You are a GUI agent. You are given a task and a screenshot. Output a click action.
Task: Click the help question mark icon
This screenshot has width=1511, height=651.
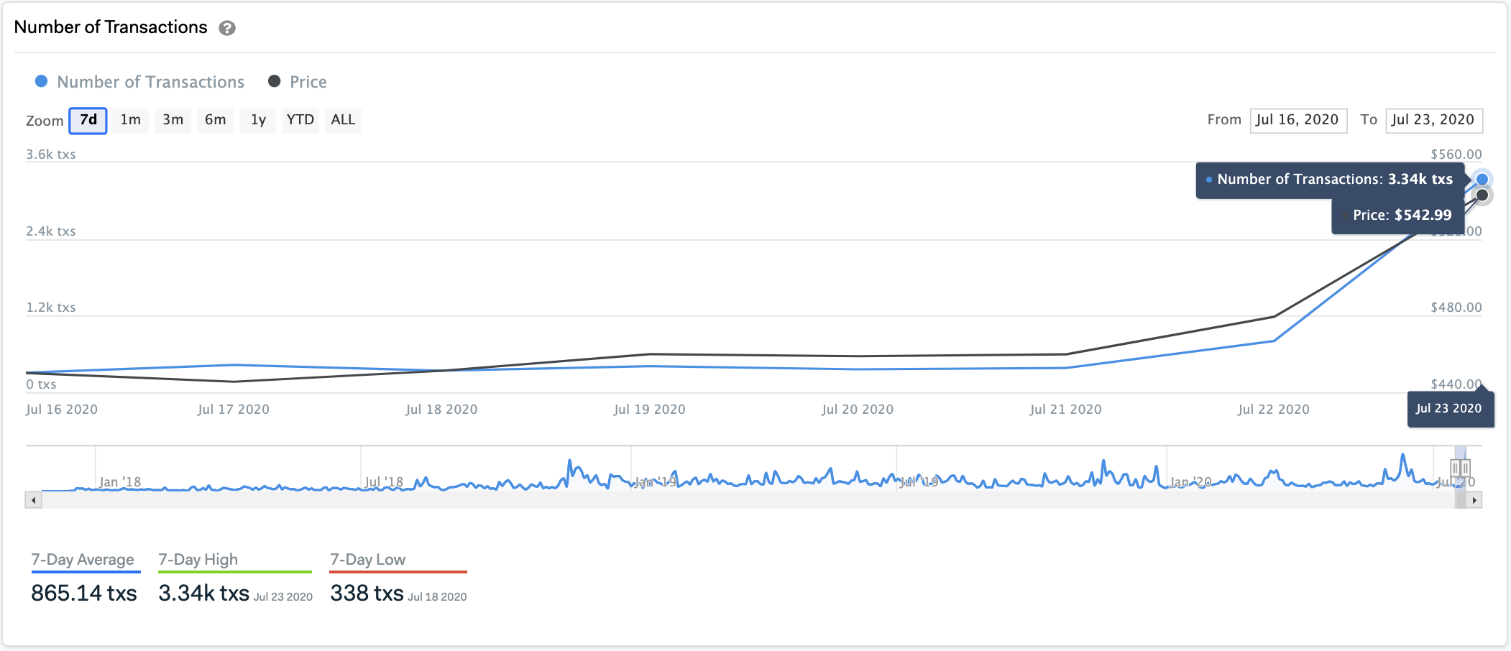227,28
